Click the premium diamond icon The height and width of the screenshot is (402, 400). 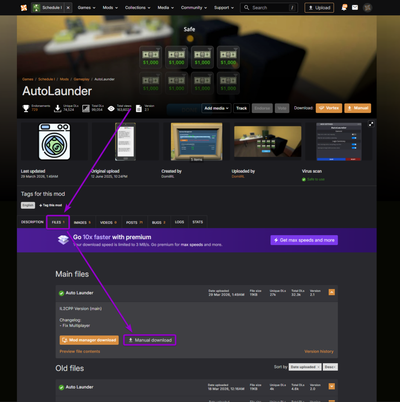tap(63, 240)
